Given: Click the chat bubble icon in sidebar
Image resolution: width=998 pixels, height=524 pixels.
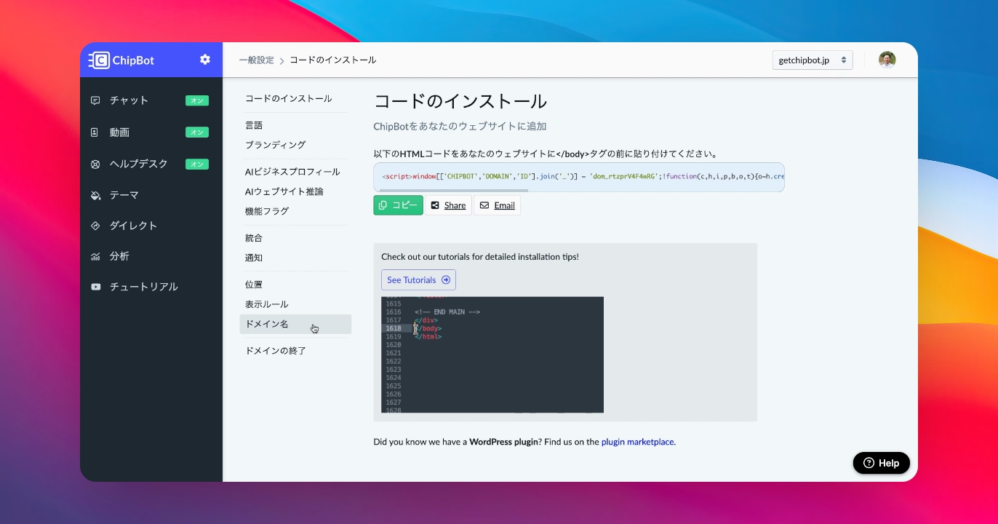Looking at the screenshot, I should point(95,100).
